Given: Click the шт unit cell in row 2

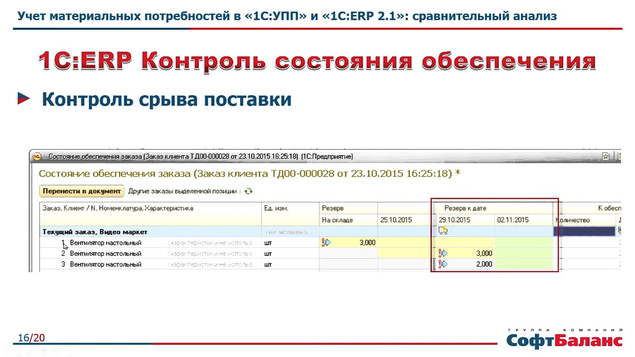Looking at the screenshot, I should click(x=291, y=253).
